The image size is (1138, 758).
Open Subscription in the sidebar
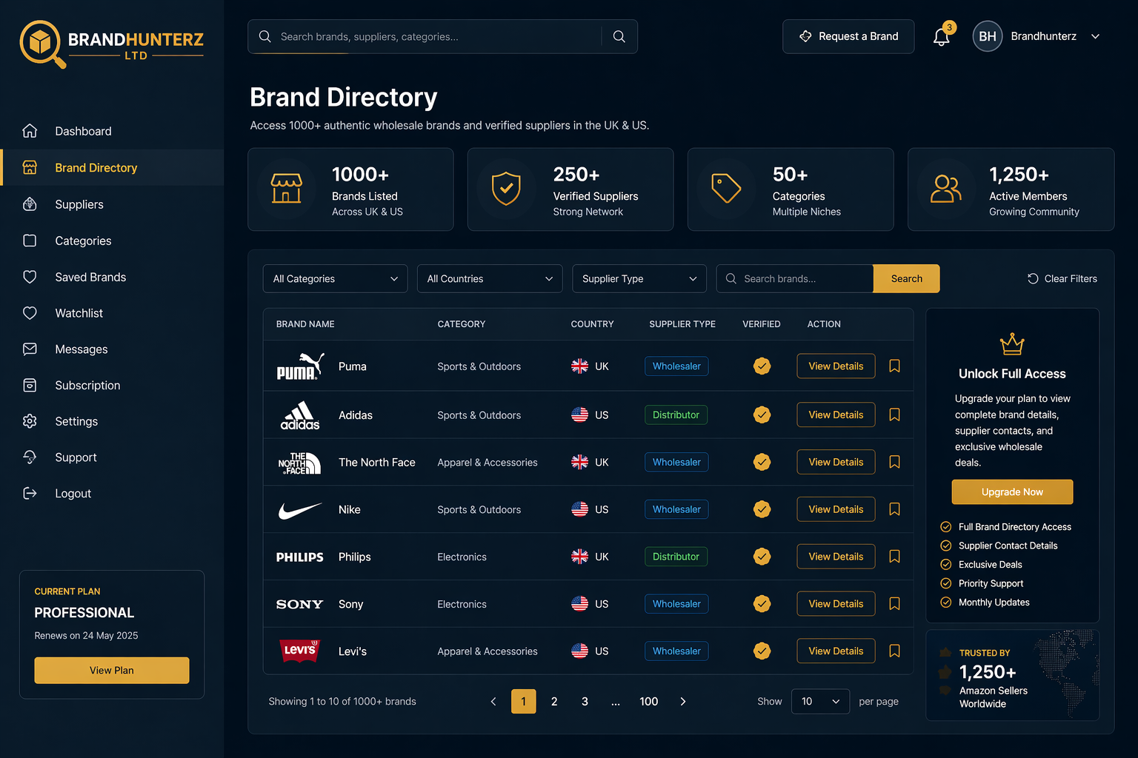click(112, 385)
